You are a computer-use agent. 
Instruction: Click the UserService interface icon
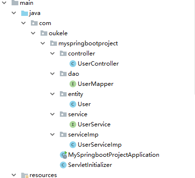(x=73, y=124)
